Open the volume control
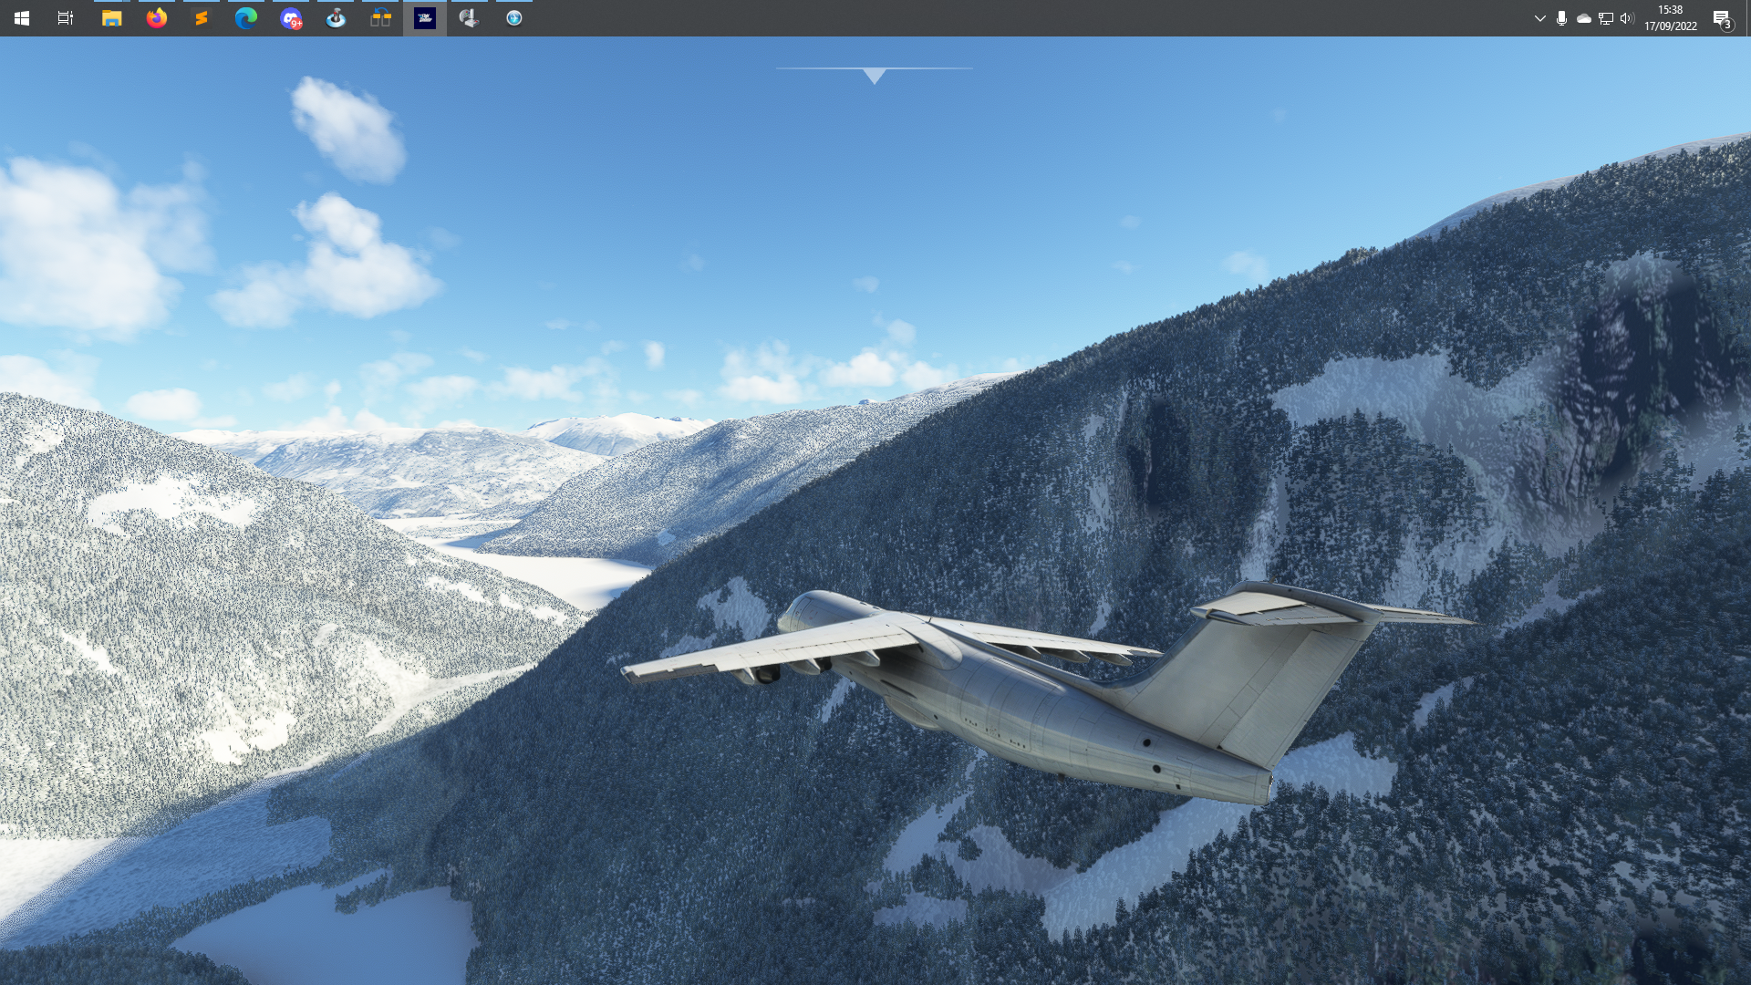The width and height of the screenshot is (1751, 985). click(x=1628, y=18)
